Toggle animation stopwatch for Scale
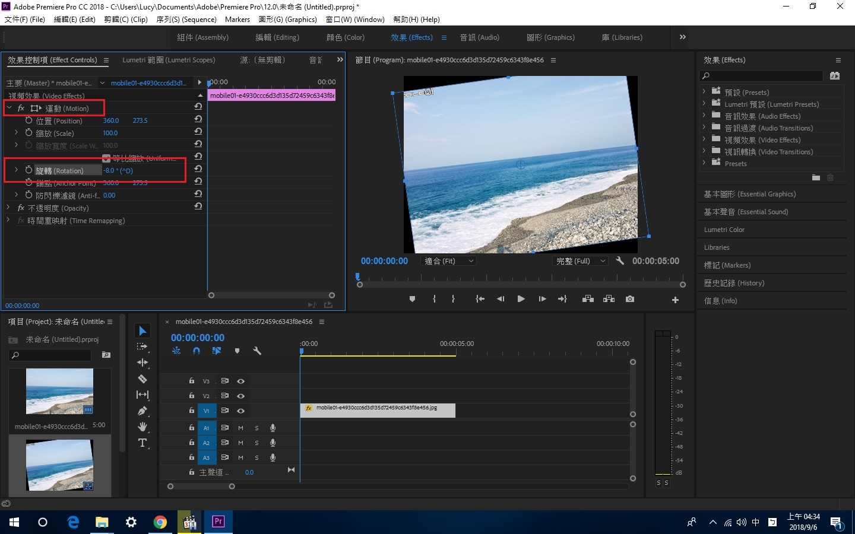The width and height of the screenshot is (855, 534). [x=28, y=132]
